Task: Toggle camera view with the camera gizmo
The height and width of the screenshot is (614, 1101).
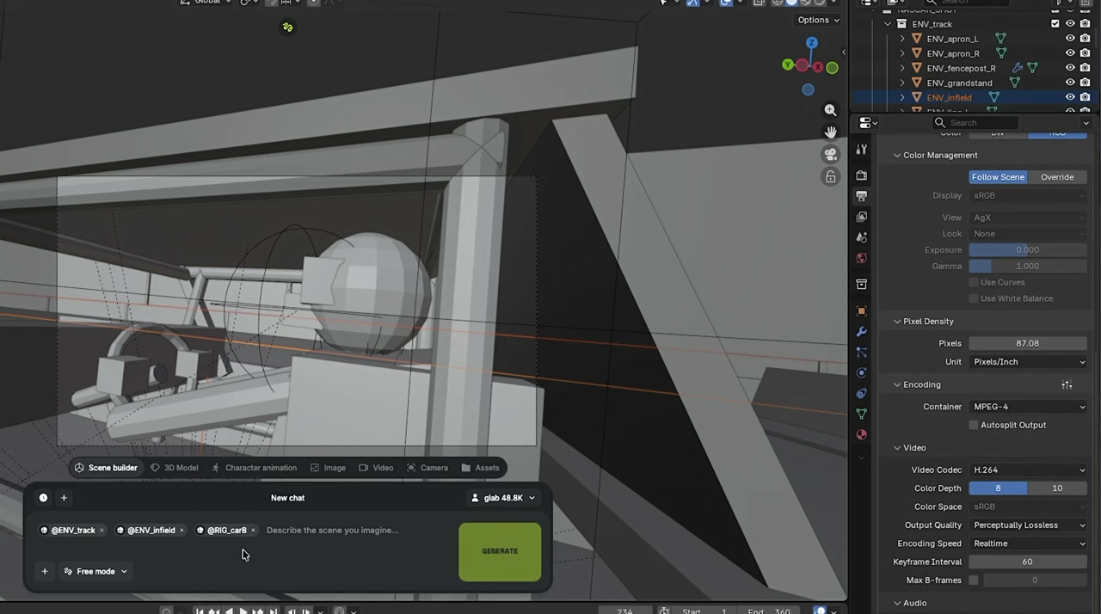Action: coord(830,154)
